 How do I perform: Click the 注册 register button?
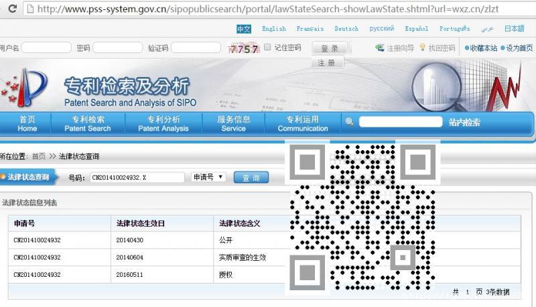(x=327, y=62)
